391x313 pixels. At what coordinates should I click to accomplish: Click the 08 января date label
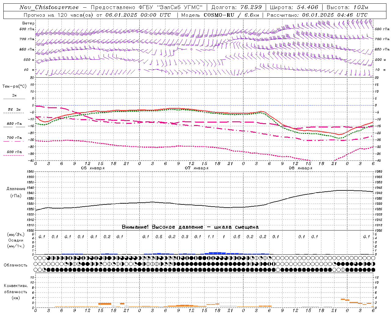click(x=300, y=168)
